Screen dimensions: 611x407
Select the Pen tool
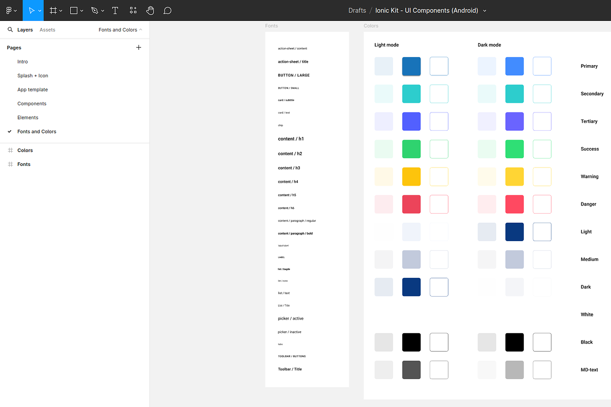tap(95, 10)
